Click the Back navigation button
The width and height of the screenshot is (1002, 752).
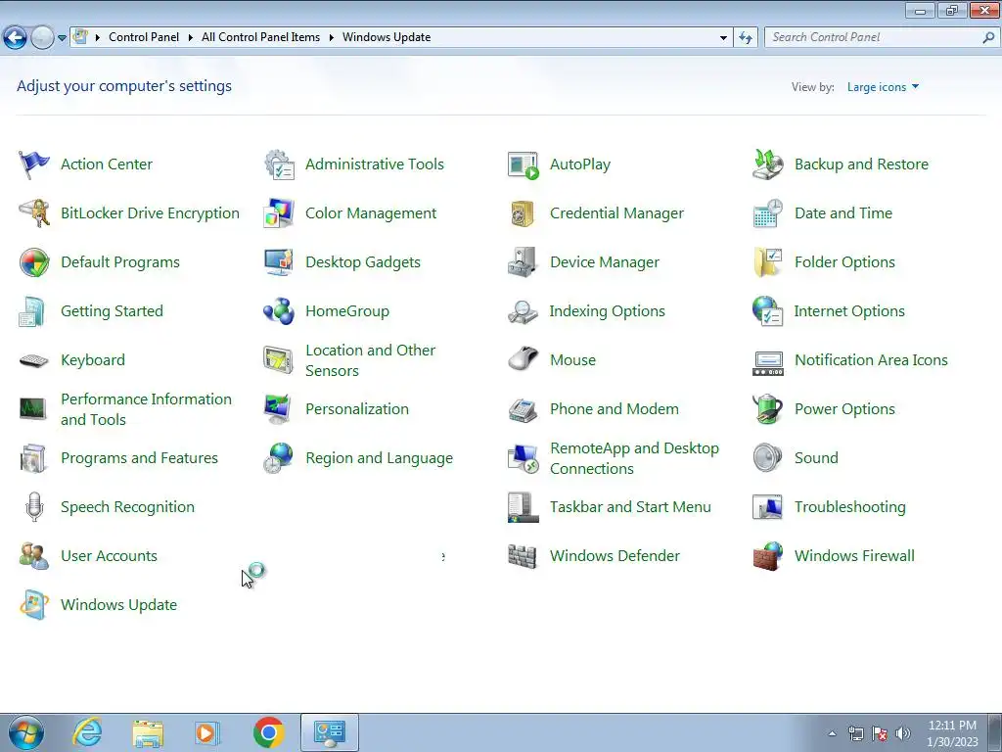(16, 38)
